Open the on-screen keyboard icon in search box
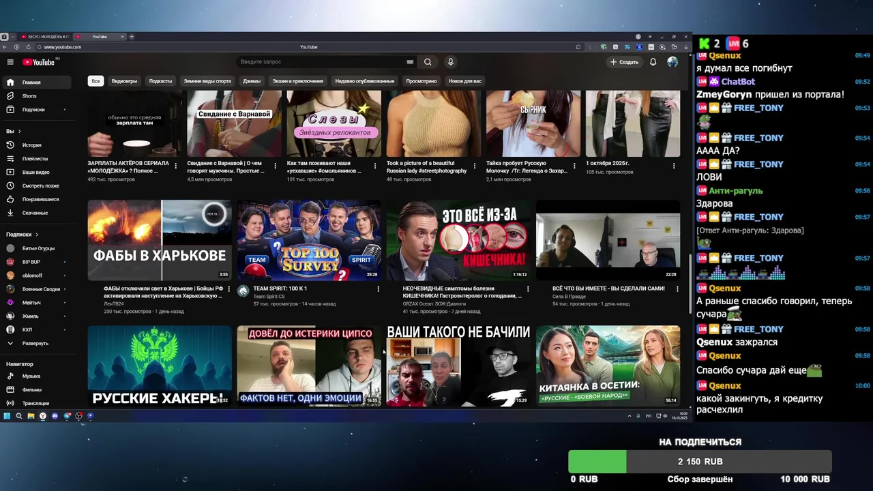This screenshot has height=491, width=873. [410, 62]
